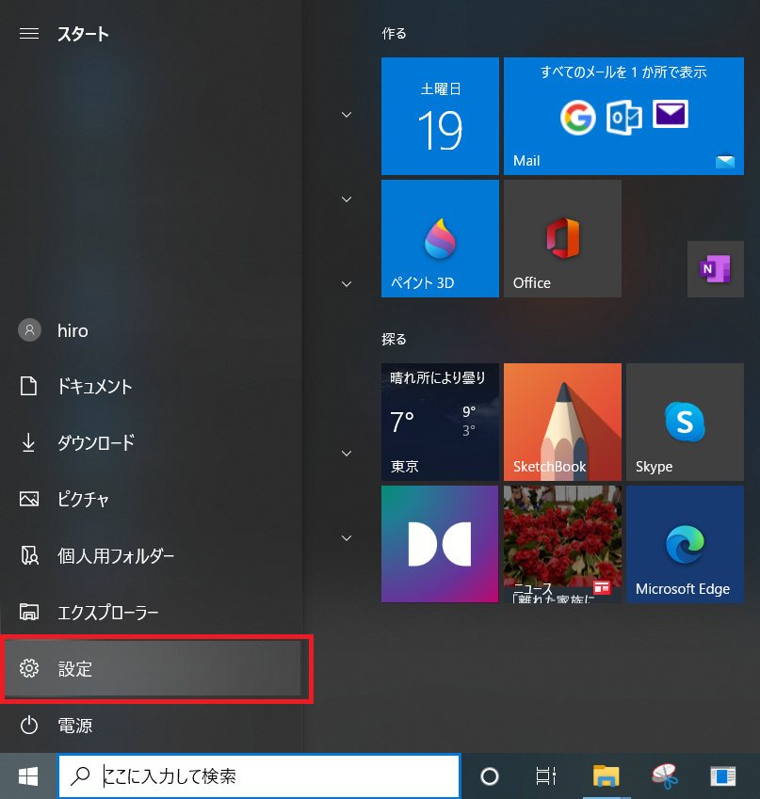Open File Explorer from the taskbar
This screenshot has width=760, height=799.
point(606,776)
